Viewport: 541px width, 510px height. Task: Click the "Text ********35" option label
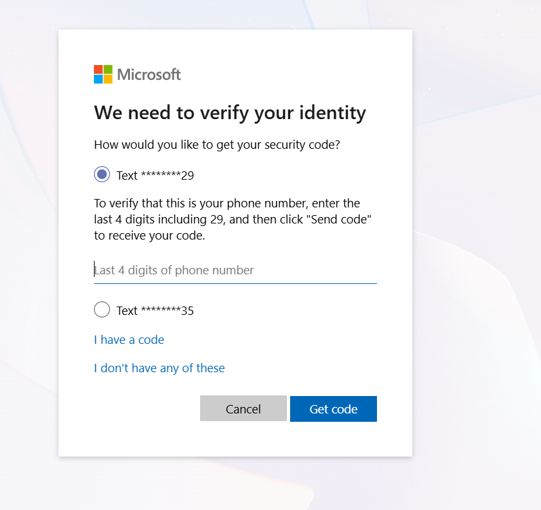tap(155, 311)
